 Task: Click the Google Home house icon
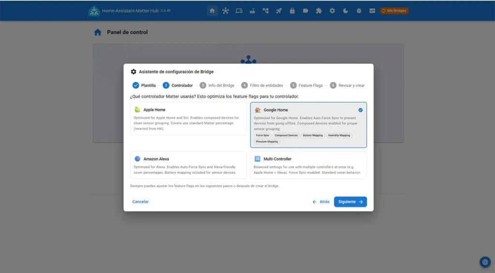click(258, 110)
